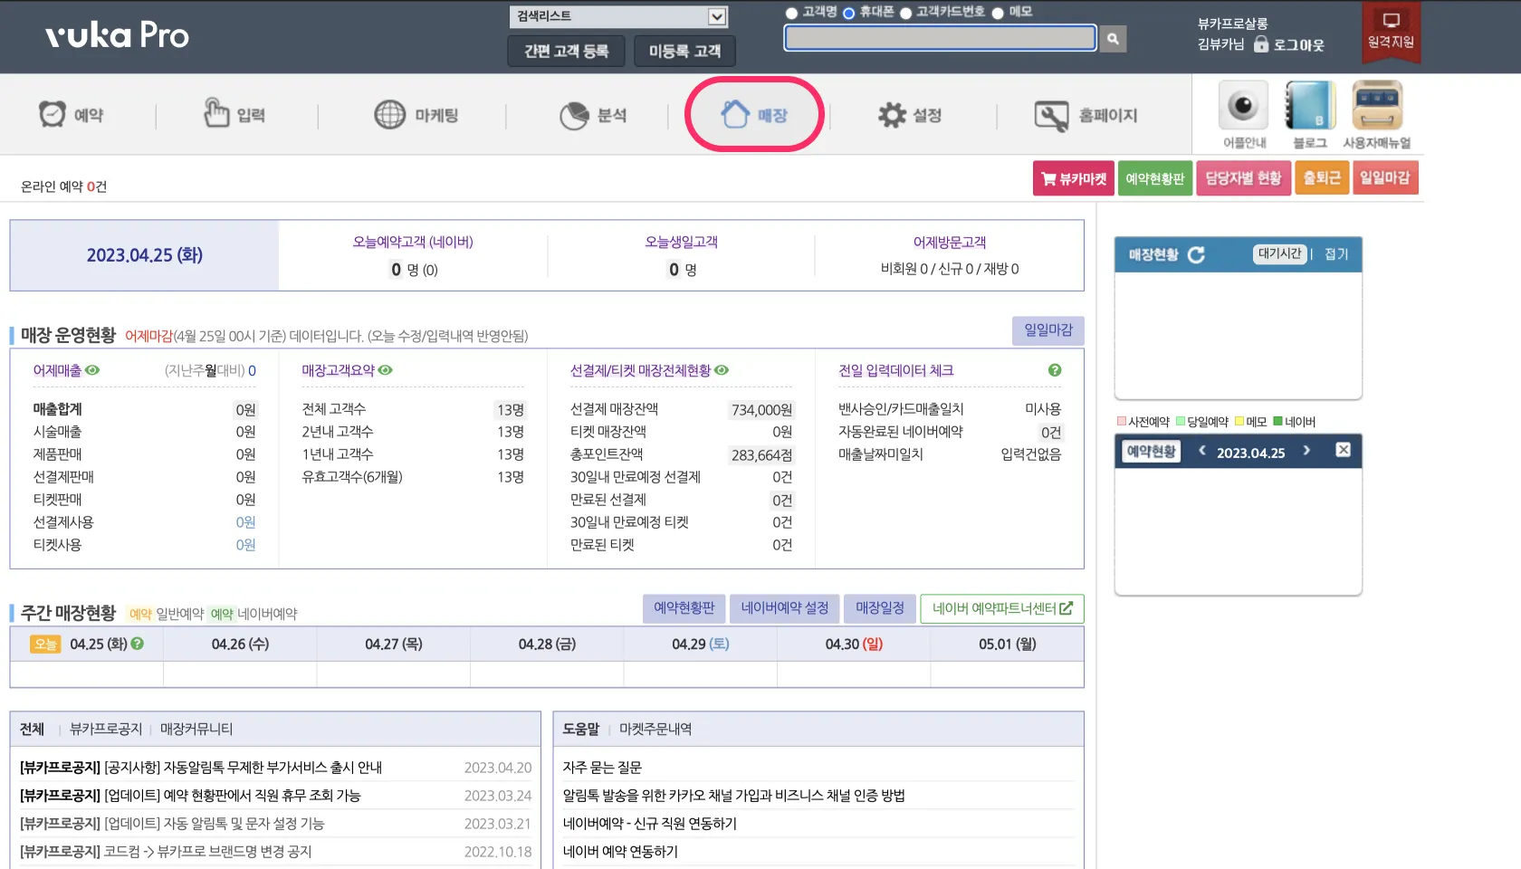
Task: Collapse 매장현황 panel with 접기
Action: (x=1336, y=254)
